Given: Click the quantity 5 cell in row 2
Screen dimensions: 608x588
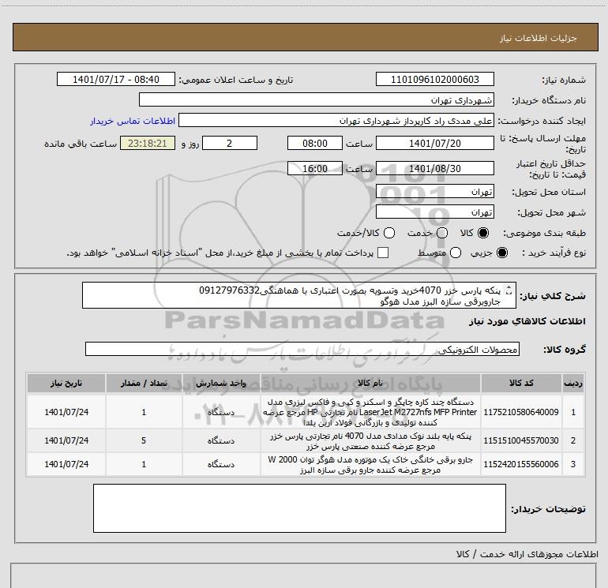Looking at the screenshot, I should click(x=144, y=440).
